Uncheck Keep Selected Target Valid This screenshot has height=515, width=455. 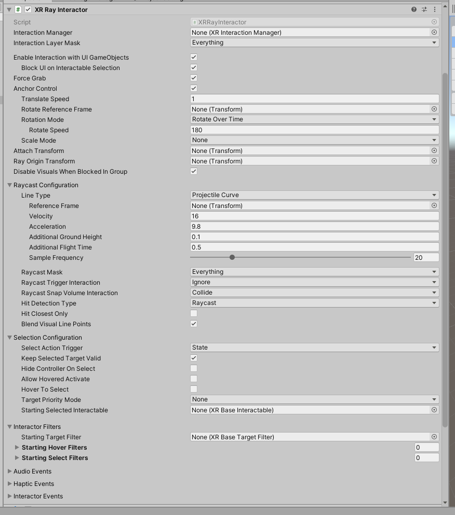click(x=193, y=358)
